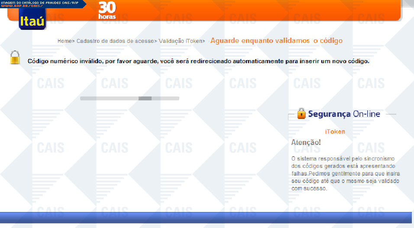Click the Catálogo de Fraudes CAIS/RNP label
The image size is (414, 228).
pos(39,2)
